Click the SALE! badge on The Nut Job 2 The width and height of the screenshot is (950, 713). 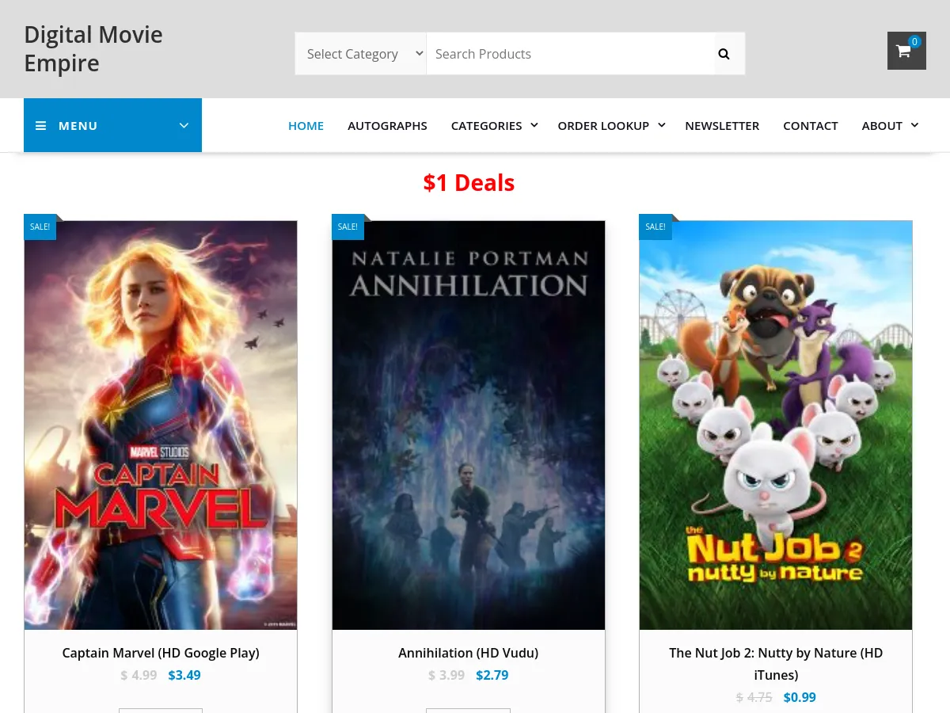(655, 227)
